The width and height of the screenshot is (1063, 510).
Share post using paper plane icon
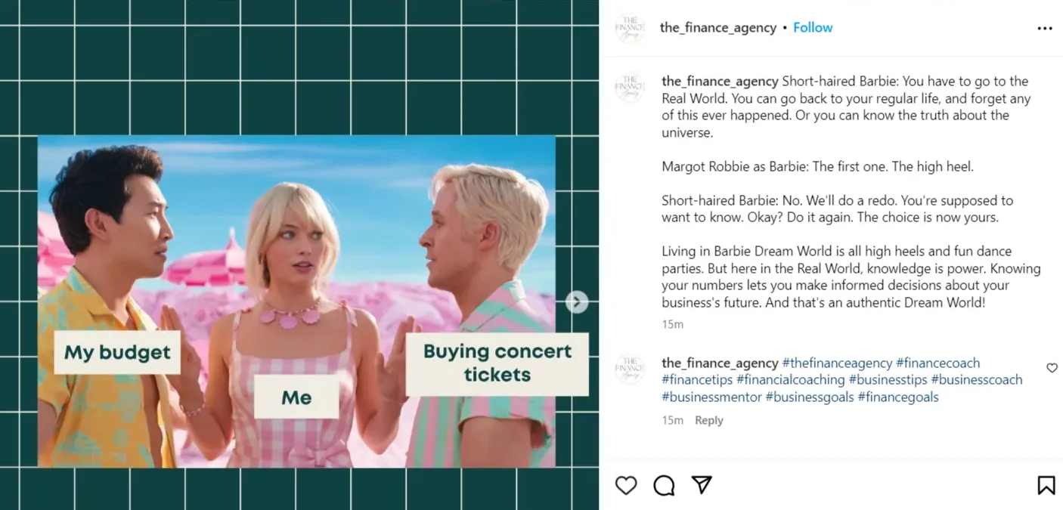[x=702, y=484]
